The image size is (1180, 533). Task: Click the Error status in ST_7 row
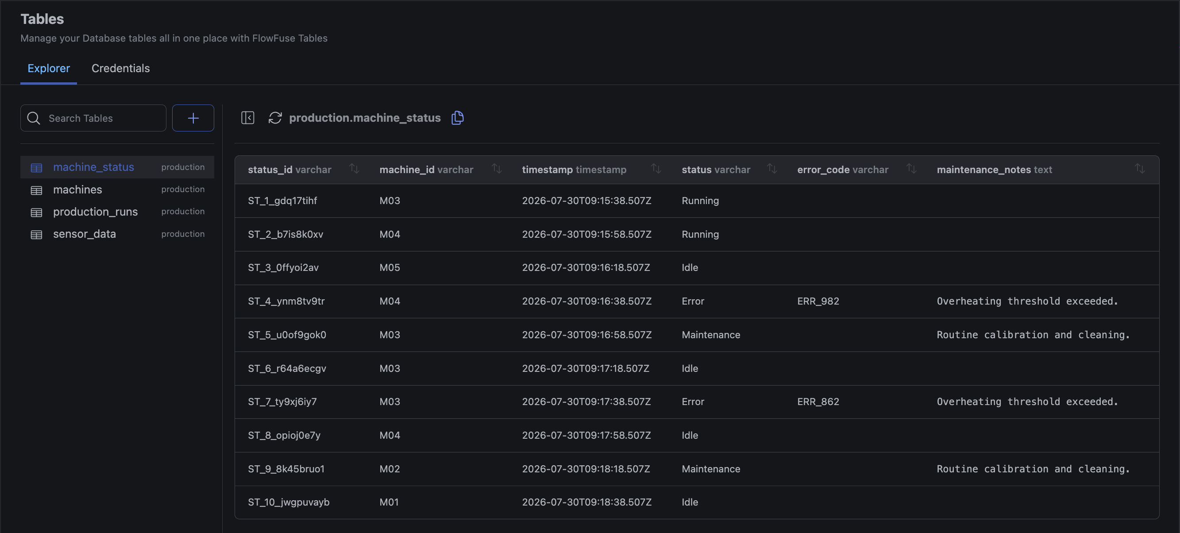pos(693,402)
